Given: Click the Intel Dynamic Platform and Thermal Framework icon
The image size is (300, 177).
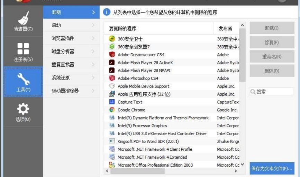Looking at the screenshot, I should 112,118.
